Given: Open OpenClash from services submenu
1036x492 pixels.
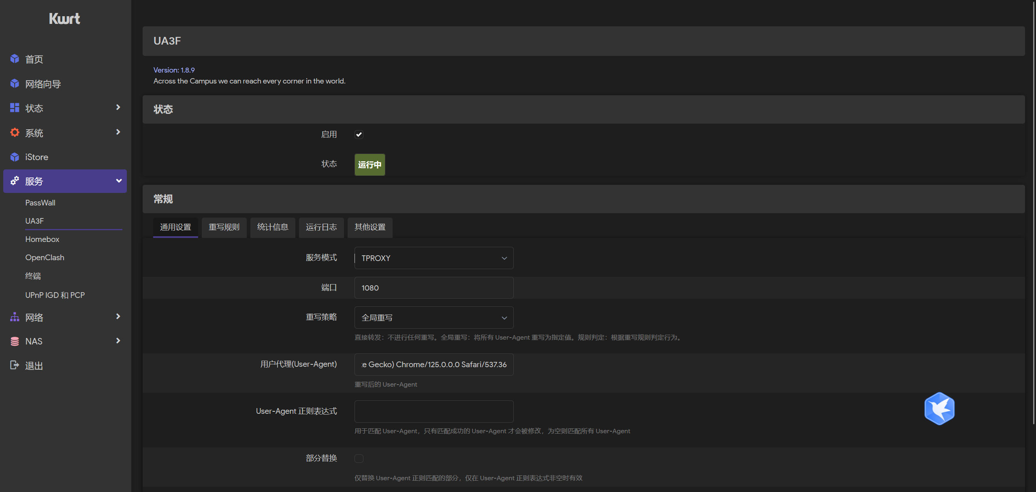Looking at the screenshot, I should coord(45,258).
